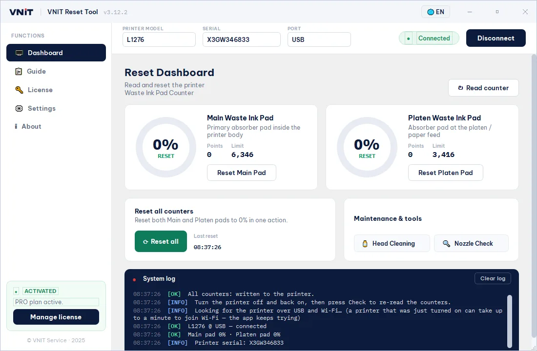Click the Guide document icon
Viewport: 537px width, 351px height.
19,72
